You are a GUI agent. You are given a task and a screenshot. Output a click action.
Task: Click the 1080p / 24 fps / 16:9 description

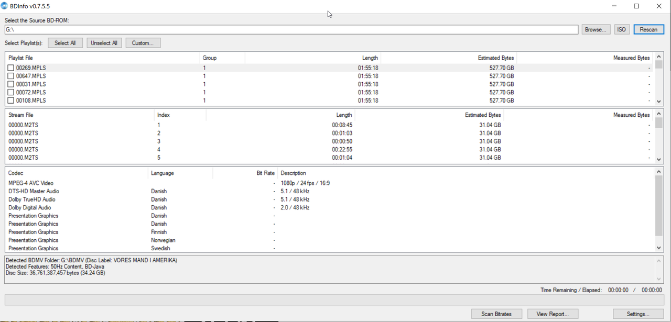(305, 183)
